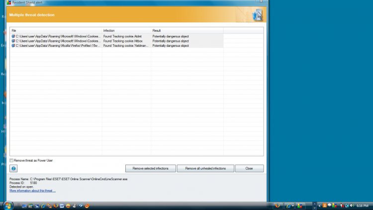
Task: Open the network connection tray icon
Action: click(347, 206)
